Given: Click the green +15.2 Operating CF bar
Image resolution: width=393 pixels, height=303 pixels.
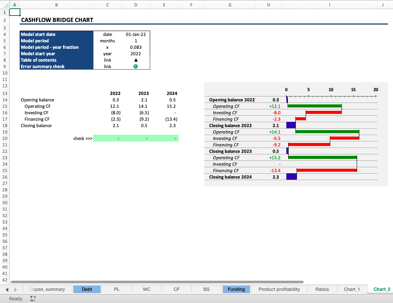Looking at the screenshot, I should click(x=322, y=157).
